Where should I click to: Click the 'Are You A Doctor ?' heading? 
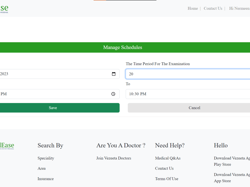(121, 146)
